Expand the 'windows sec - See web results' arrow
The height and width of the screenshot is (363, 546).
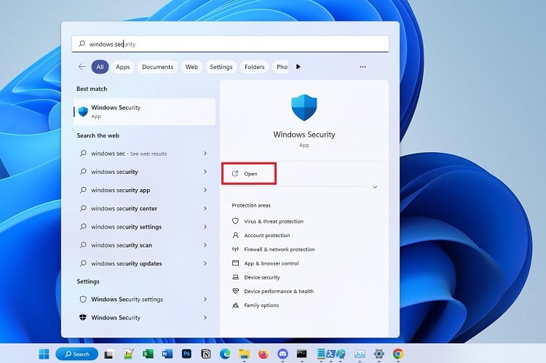click(x=205, y=153)
